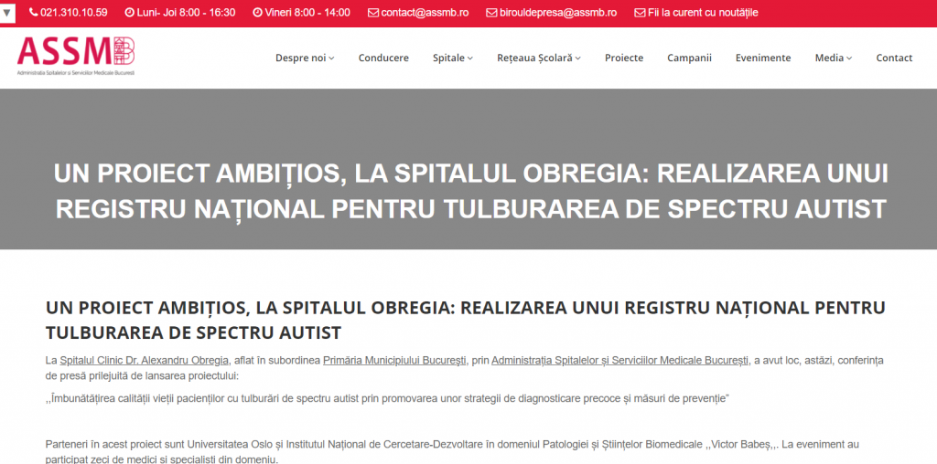Open the Evenimente page
Image resolution: width=937 pixels, height=464 pixels.
tap(762, 58)
